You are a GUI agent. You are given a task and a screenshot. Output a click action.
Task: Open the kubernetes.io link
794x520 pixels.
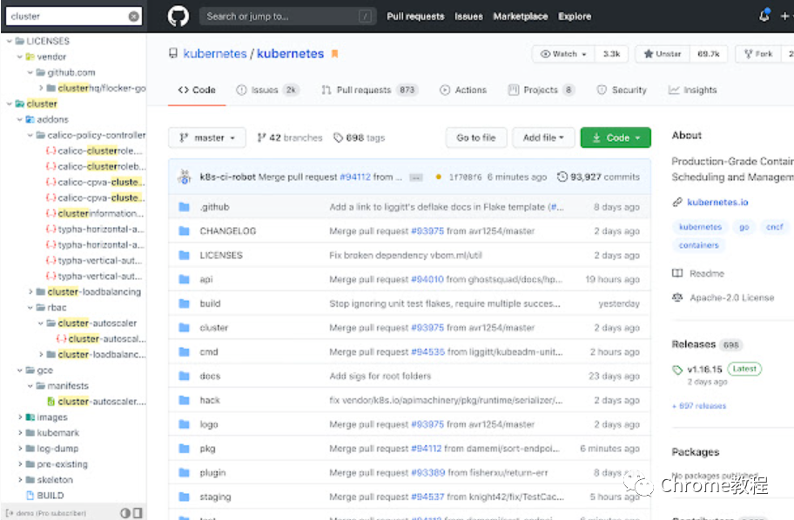(717, 203)
